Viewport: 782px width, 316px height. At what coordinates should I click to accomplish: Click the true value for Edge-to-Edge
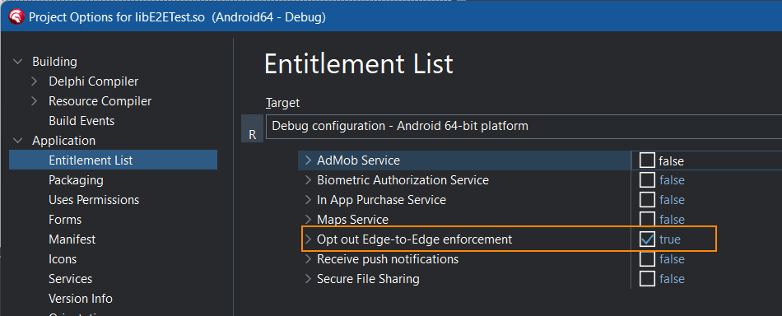(x=670, y=239)
